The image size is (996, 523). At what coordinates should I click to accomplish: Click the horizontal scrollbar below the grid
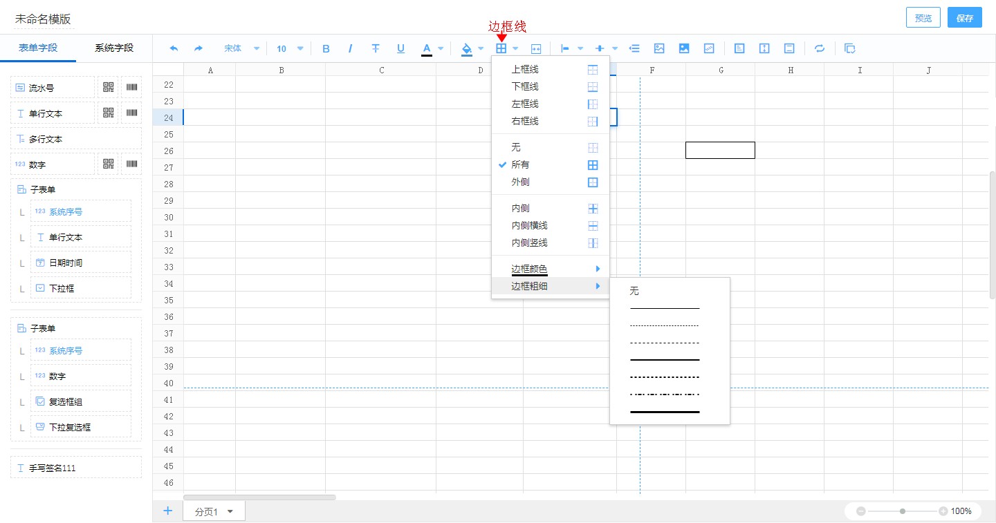tap(259, 497)
